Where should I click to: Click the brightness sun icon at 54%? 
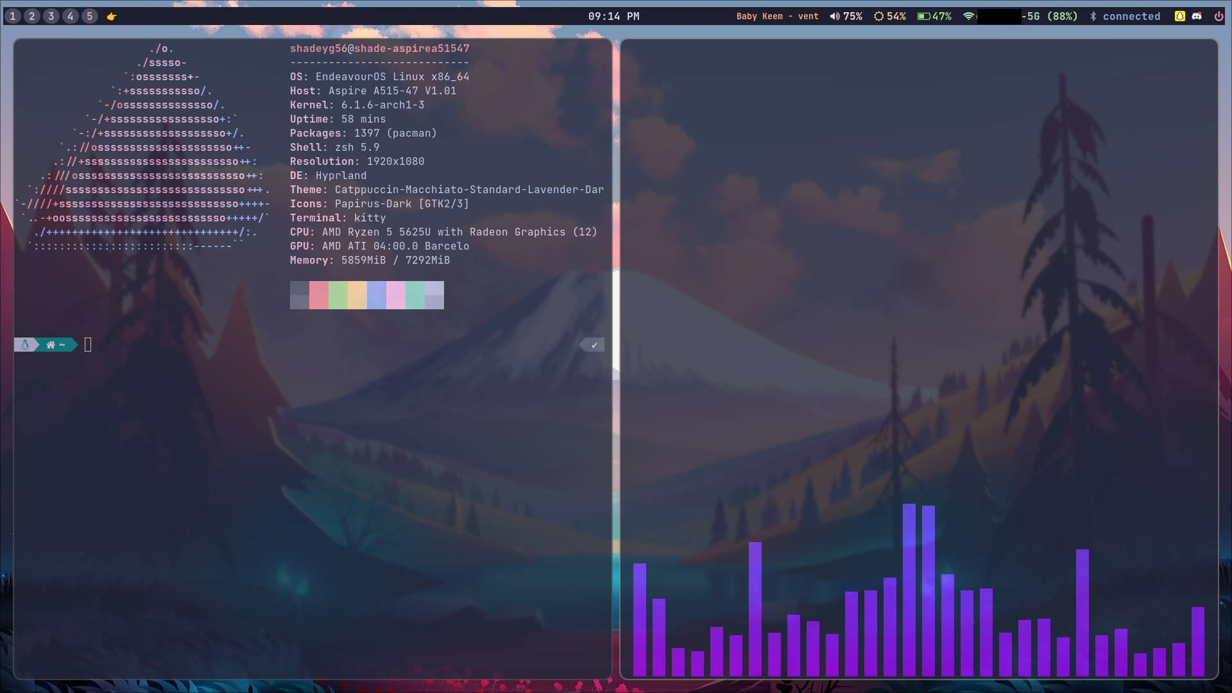[878, 16]
